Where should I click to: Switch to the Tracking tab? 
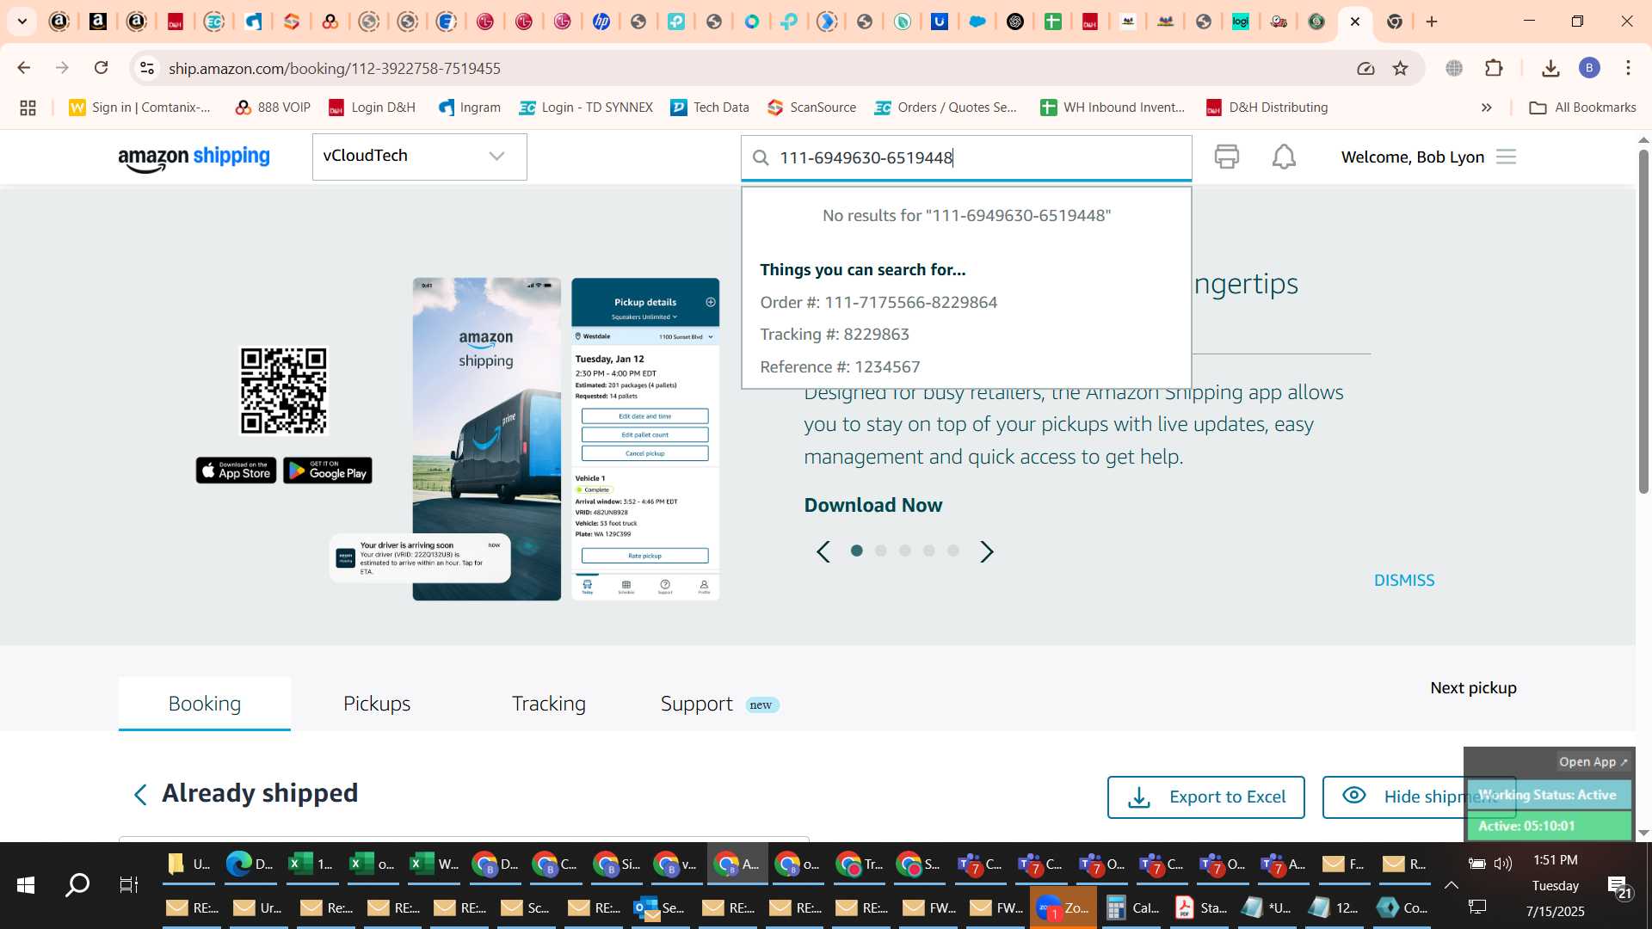coord(549,704)
